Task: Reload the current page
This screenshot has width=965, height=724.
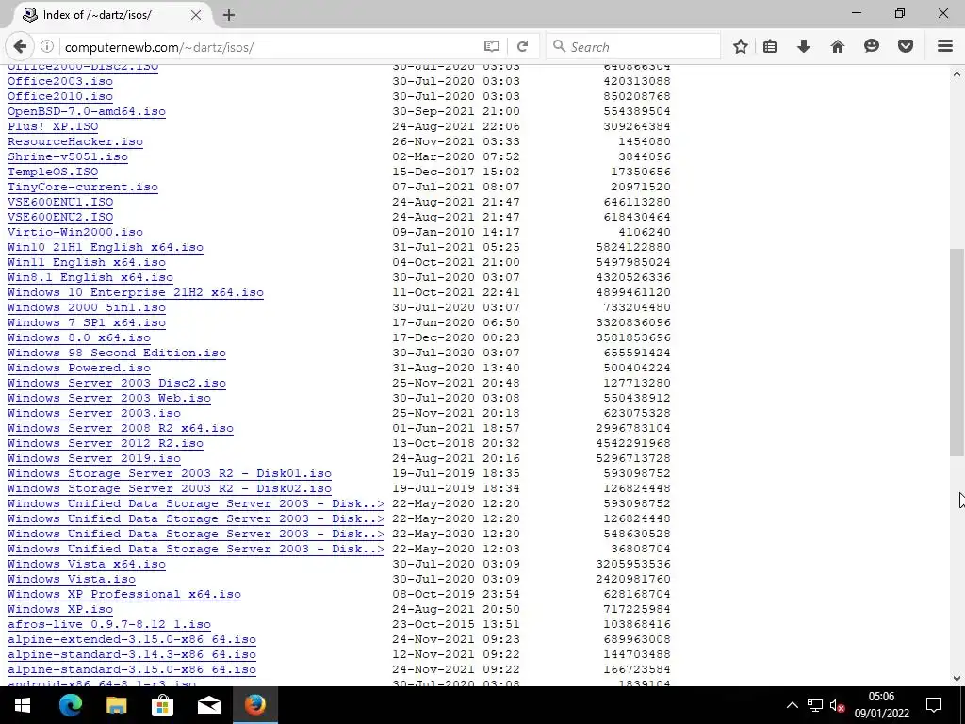Action: [x=522, y=47]
